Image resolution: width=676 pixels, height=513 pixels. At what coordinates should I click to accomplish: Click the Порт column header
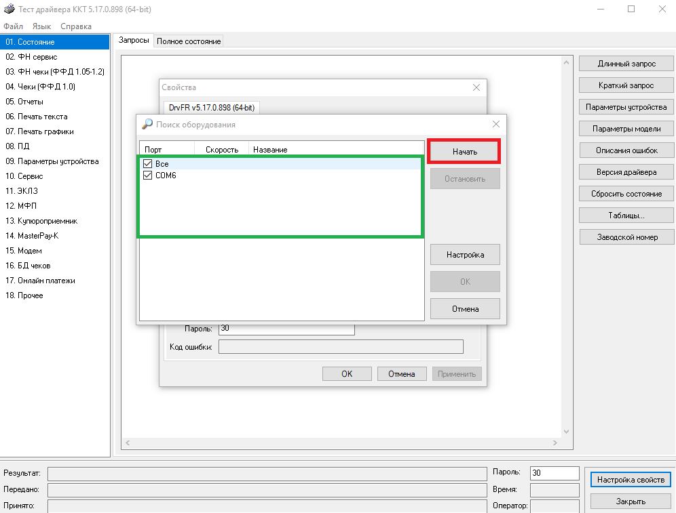(x=166, y=149)
